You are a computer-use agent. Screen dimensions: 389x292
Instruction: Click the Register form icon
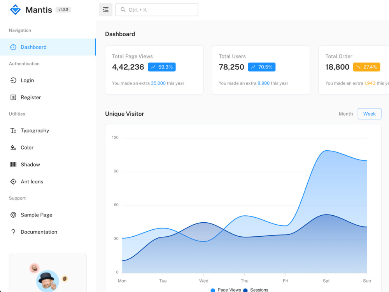click(13, 97)
